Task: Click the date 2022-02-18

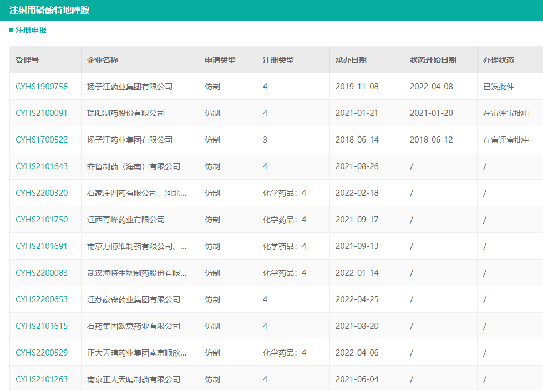Action: coord(357,193)
